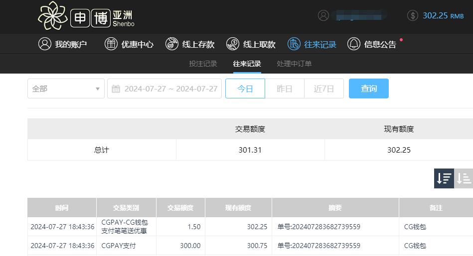Click the 线上取款 withdrawal icon

tap(233, 44)
